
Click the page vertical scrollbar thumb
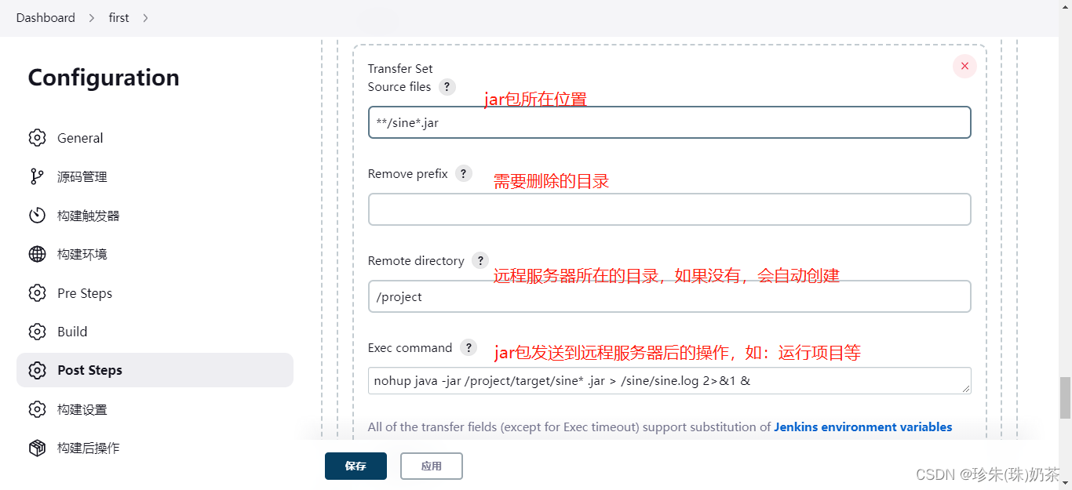click(1065, 397)
